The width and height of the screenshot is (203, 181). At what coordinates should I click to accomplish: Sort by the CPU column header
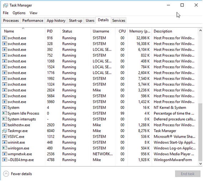[x=122, y=31]
